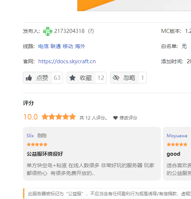
Task: Click the heart icon beside 修改评分
Action: point(115,118)
